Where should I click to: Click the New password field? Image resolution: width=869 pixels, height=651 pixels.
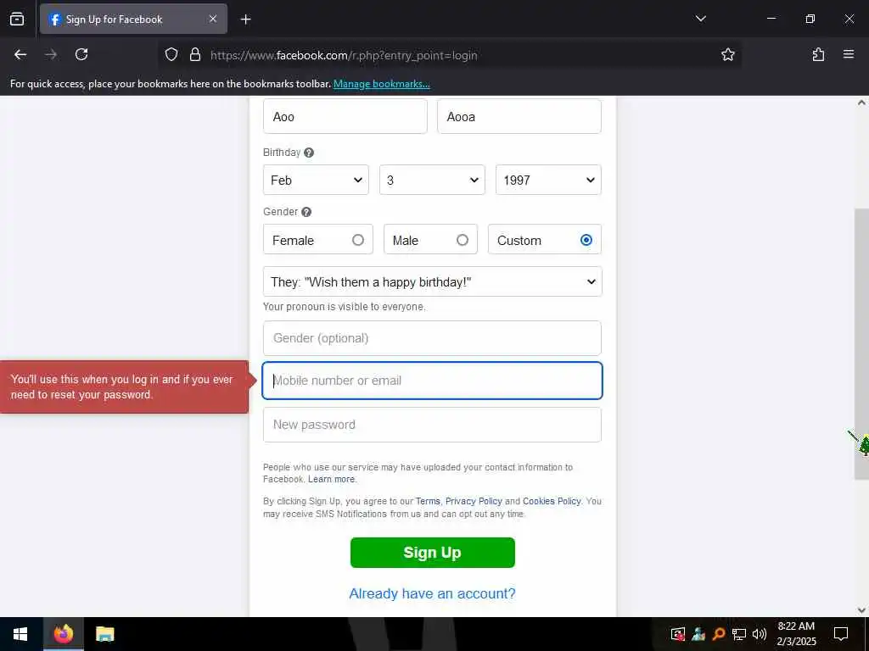coord(432,425)
